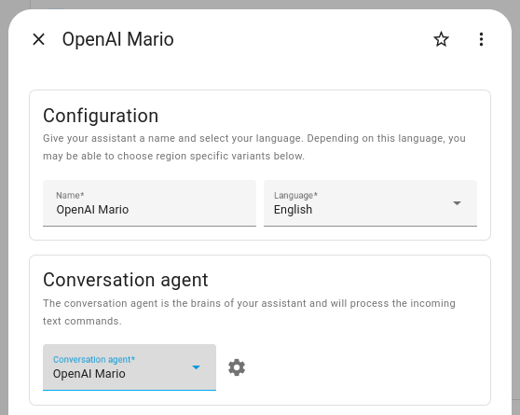520x415 pixels.
Task: Click the Name input field
Action: point(149,203)
